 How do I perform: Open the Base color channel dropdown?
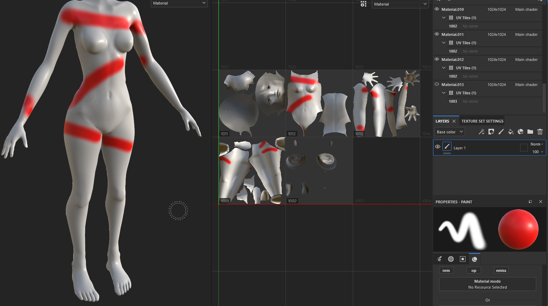449,132
